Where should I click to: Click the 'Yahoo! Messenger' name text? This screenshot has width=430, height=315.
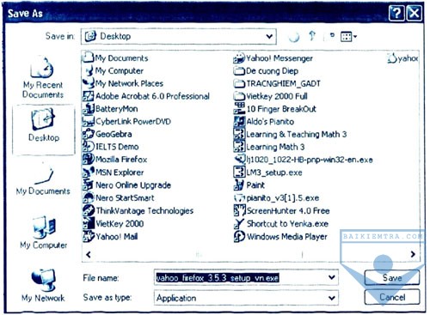click(279, 58)
